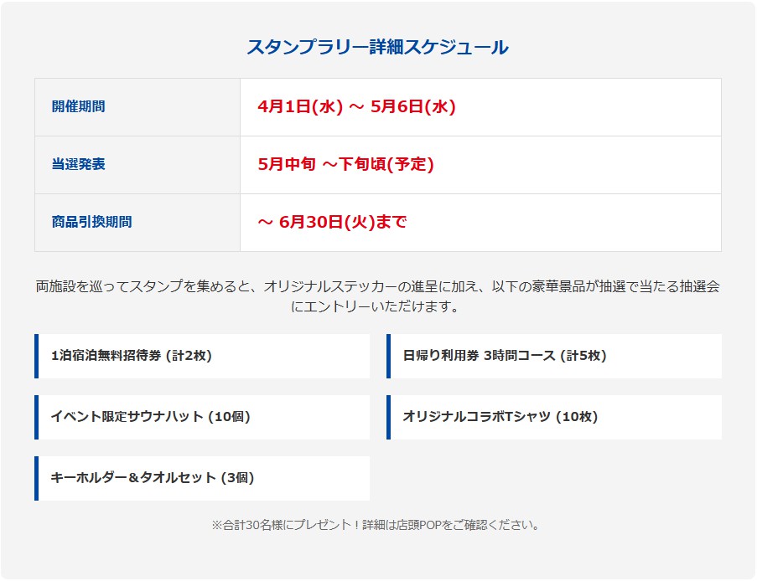Viewport: 757px width, 581px height.
Task: Click the start date 4月1日(水)
Action: pos(300,107)
